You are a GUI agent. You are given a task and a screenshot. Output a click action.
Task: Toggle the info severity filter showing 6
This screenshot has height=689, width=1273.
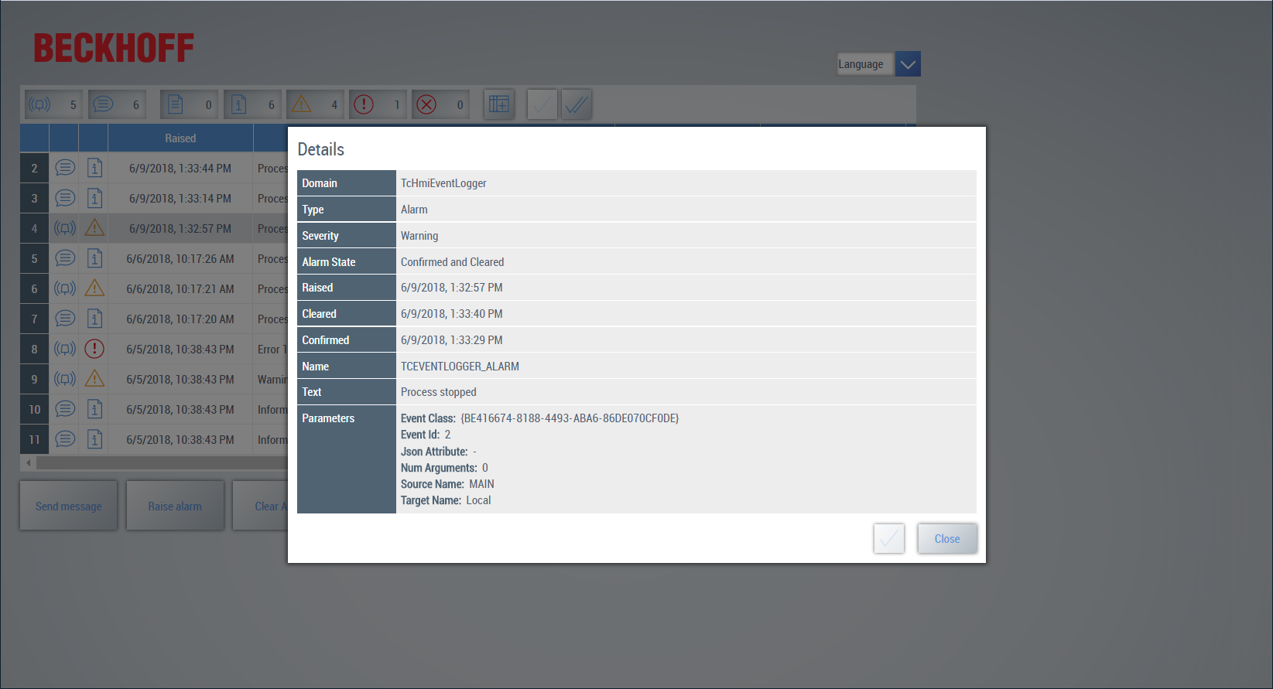[252, 104]
